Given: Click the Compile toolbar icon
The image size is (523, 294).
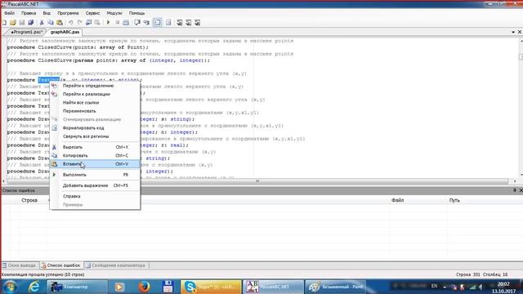Looking at the screenshot, I should pos(126,23).
